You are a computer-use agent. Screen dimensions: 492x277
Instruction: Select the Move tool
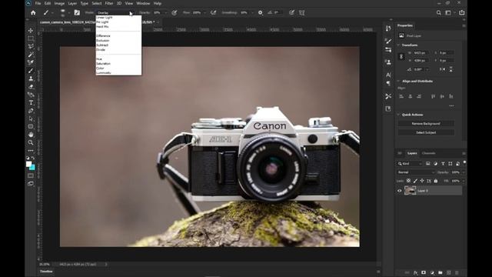(31, 31)
